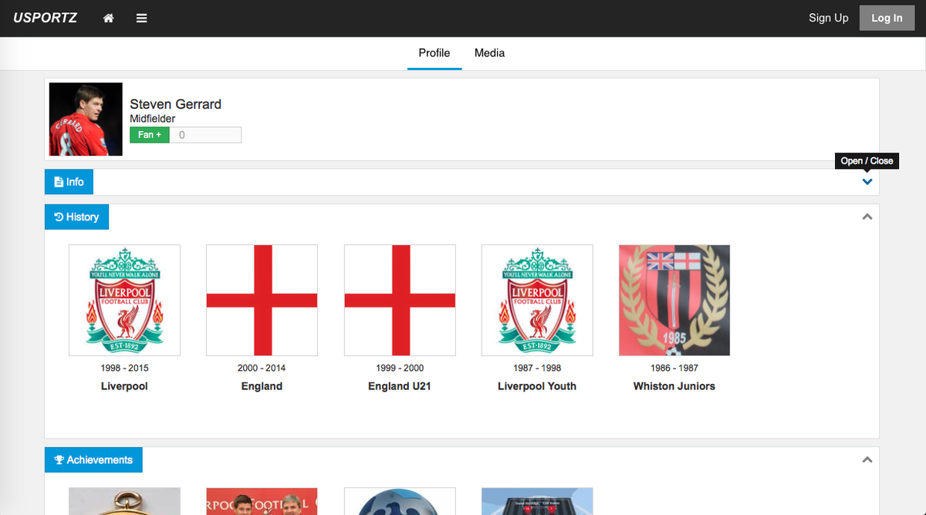Click the England U21 team name

(x=400, y=386)
